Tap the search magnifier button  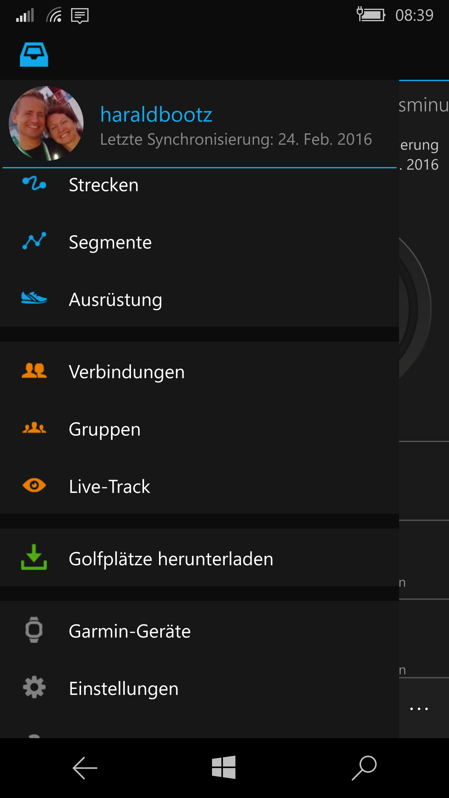364,768
